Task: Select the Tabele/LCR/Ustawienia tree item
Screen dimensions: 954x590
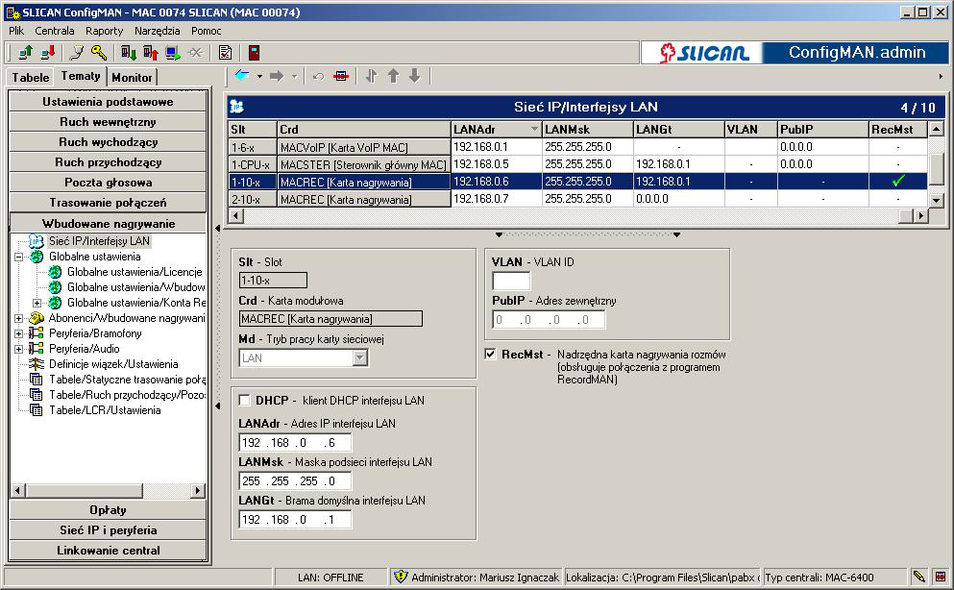Action: (105, 410)
